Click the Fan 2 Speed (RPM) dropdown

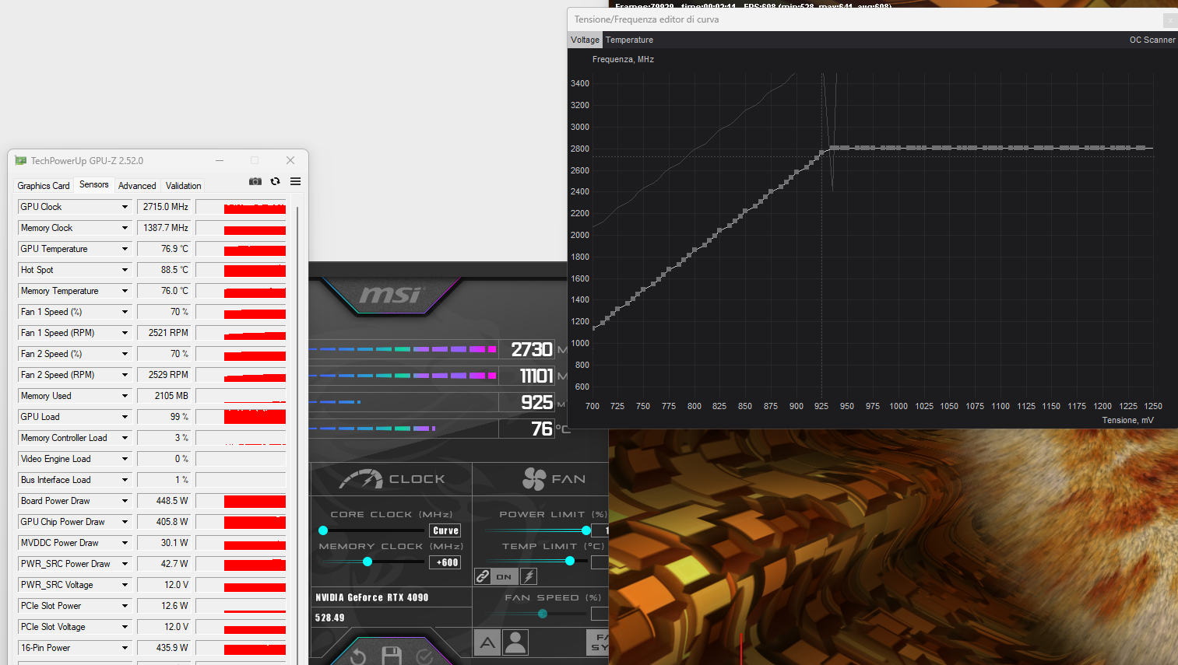[x=125, y=375]
